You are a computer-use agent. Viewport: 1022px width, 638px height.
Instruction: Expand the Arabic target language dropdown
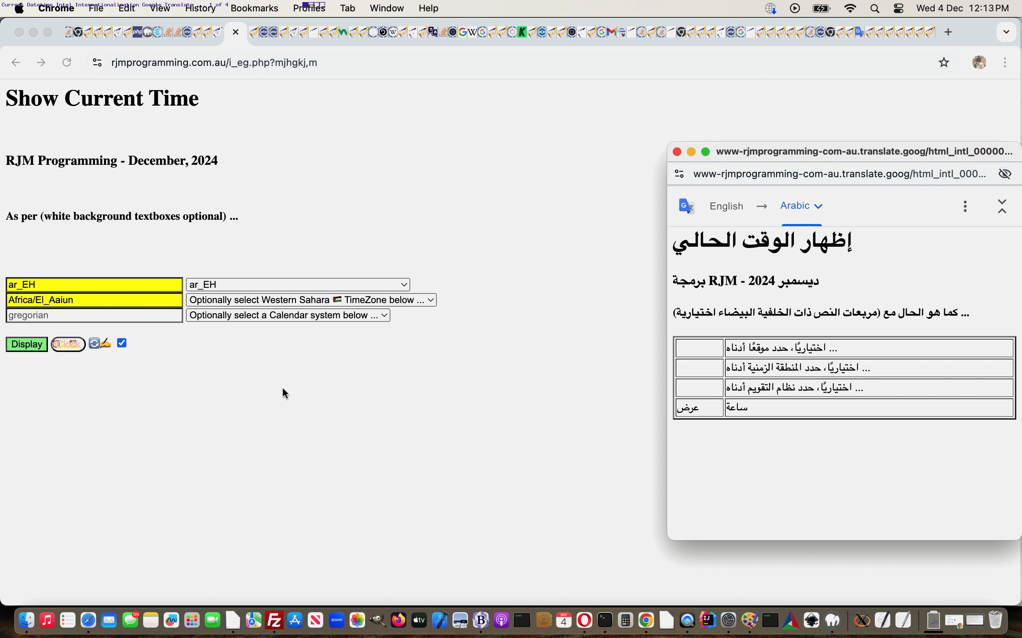point(801,206)
